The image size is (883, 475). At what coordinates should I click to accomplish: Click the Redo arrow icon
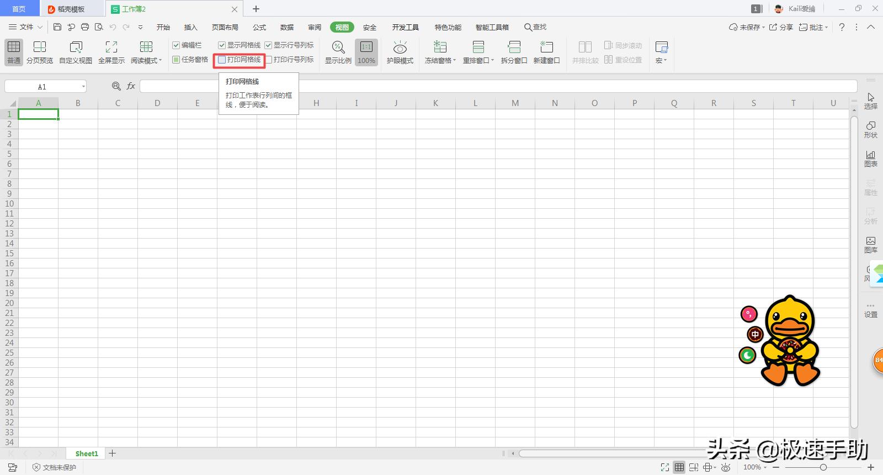126,27
